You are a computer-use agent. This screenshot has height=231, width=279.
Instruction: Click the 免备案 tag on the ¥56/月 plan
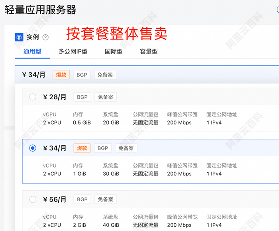[106, 199]
